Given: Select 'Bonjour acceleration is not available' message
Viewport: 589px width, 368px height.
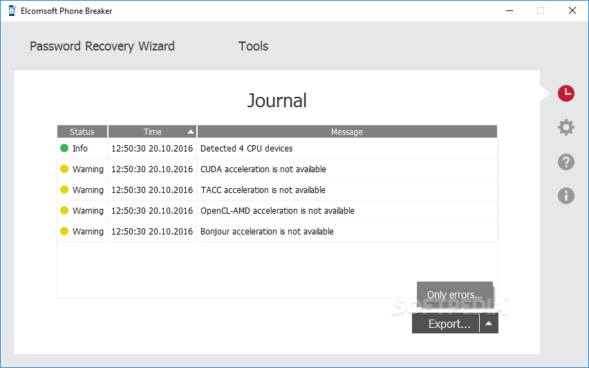Looking at the screenshot, I should [x=267, y=231].
